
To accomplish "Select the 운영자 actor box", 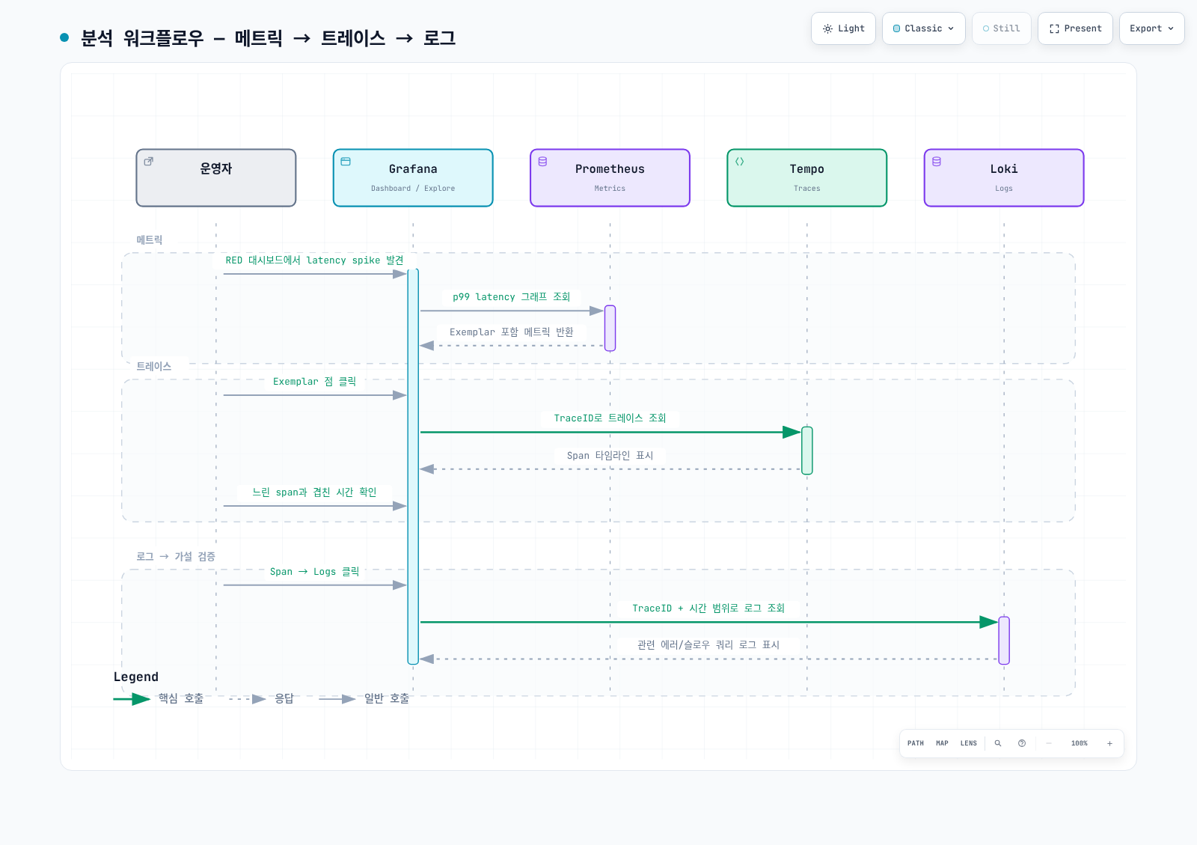I will coord(216,178).
